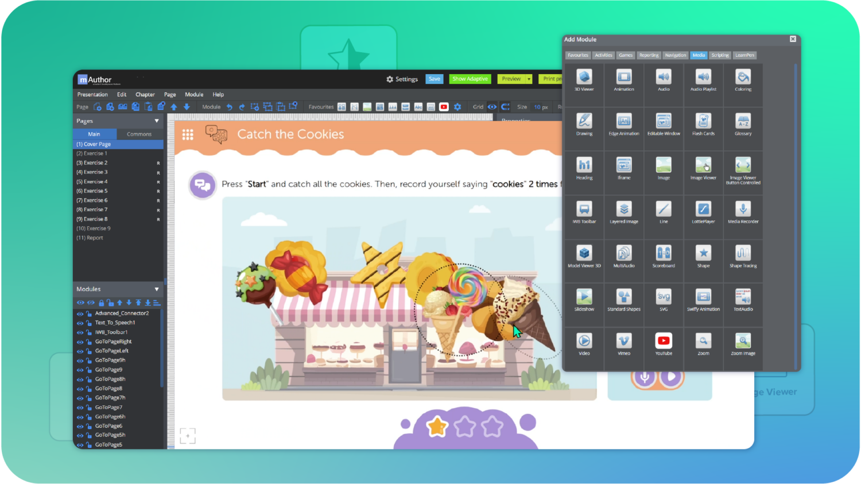
Task: Lock the GoToPageRight module
Action: 89,341
